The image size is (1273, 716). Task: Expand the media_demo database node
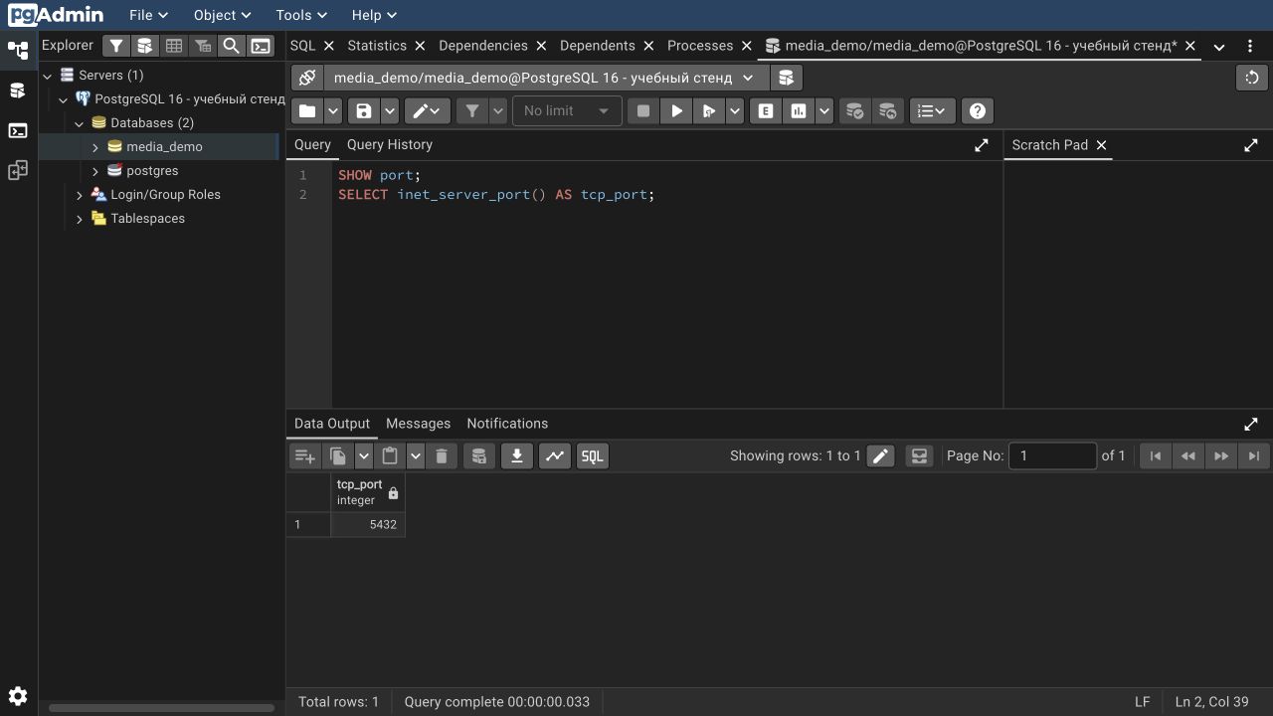(x=95, y=147)
